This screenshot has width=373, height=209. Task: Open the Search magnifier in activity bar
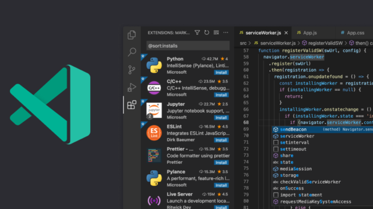[132, 52]
